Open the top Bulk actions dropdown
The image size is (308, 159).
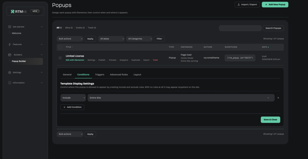[x=70, y=39]
